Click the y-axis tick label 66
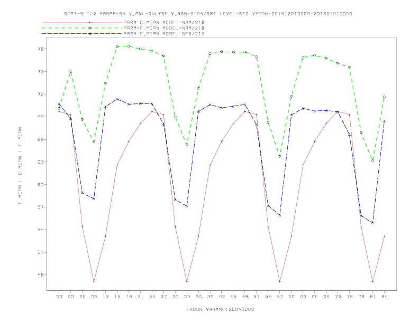The image size is (419, 323). (41, 139)
